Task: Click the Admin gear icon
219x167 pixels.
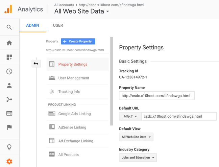Action: click(x=9, y=162)
